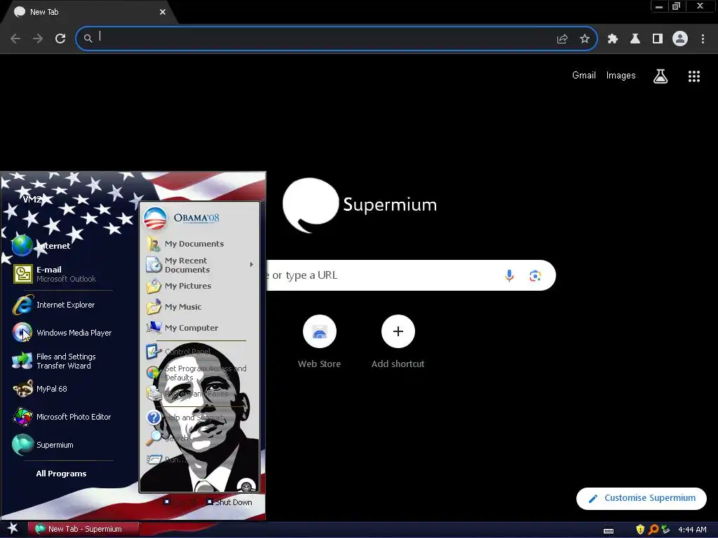Start voice search with microphone icon

509,275
